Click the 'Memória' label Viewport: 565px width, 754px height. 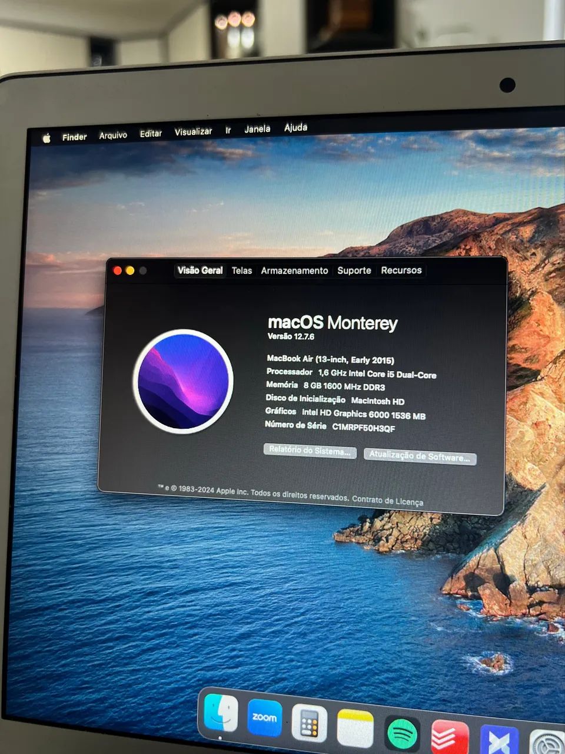click(282, 385)
